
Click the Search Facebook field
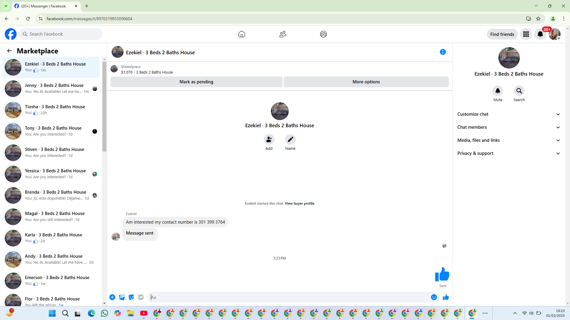click(x=61, y=34)
